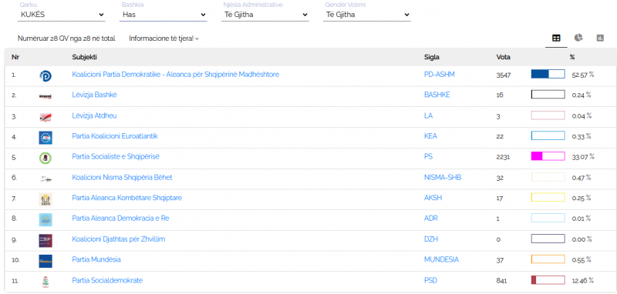This screenshot has width=617, height=294.
Task: Open the Qendër Votimi dropdown
Action: (x=367, y=15)
